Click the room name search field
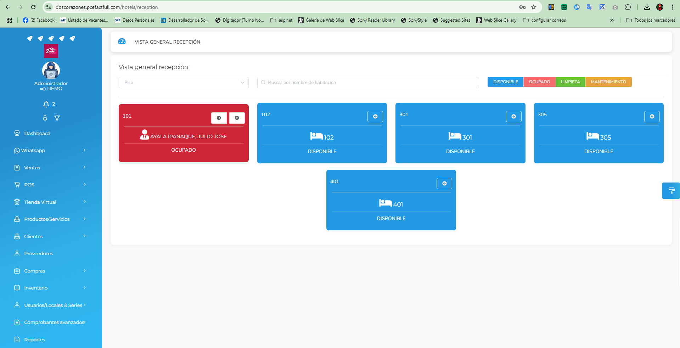 click(369, 83)
